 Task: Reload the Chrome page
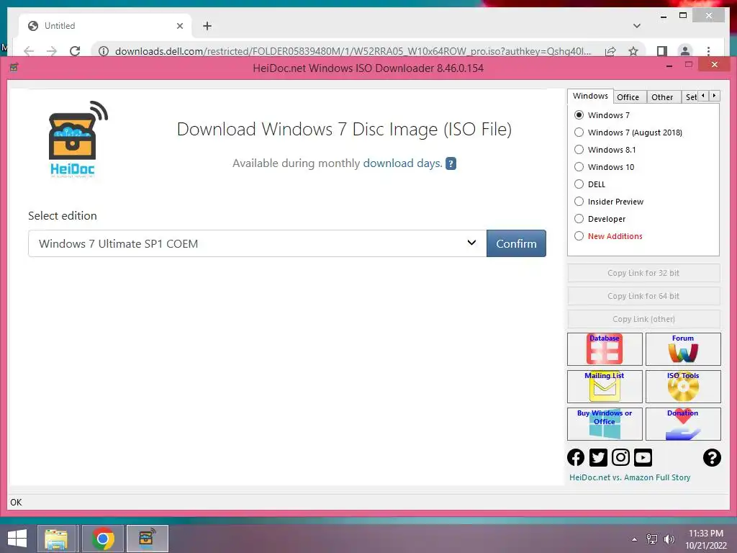pyautogui.click(x=75, y=51)
